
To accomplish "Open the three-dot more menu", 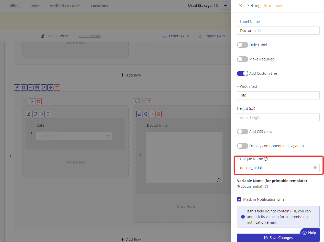I will click(120, 6).
